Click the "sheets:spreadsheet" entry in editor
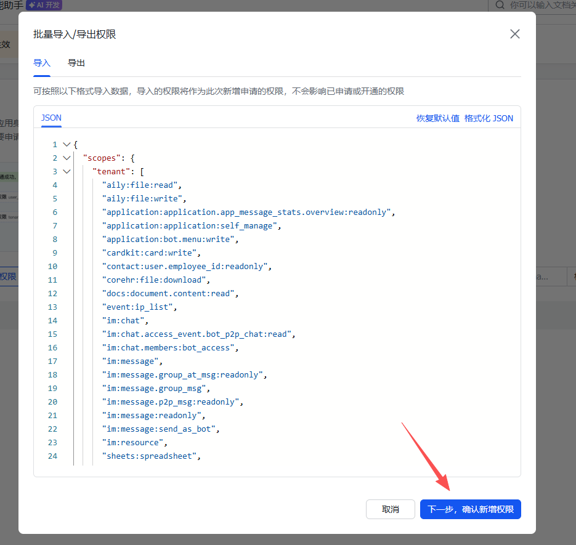This screenshot has width=576, height=545. [x=152, y=456]
